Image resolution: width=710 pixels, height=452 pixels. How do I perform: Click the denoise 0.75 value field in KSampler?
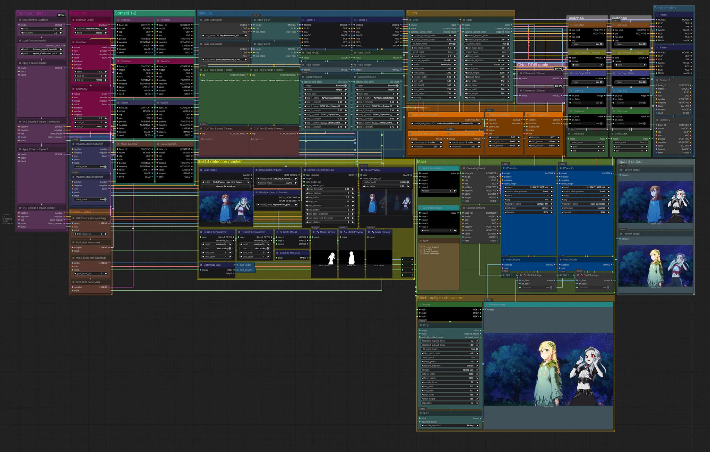[528, 212]
